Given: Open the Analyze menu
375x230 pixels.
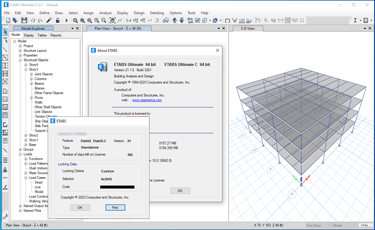Looking at the screenshot, I should click(105, 13).
